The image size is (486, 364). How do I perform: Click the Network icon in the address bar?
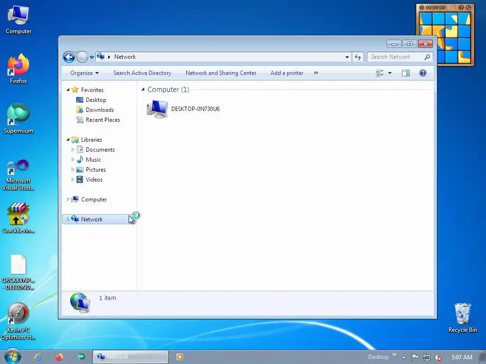coord(101,57)
